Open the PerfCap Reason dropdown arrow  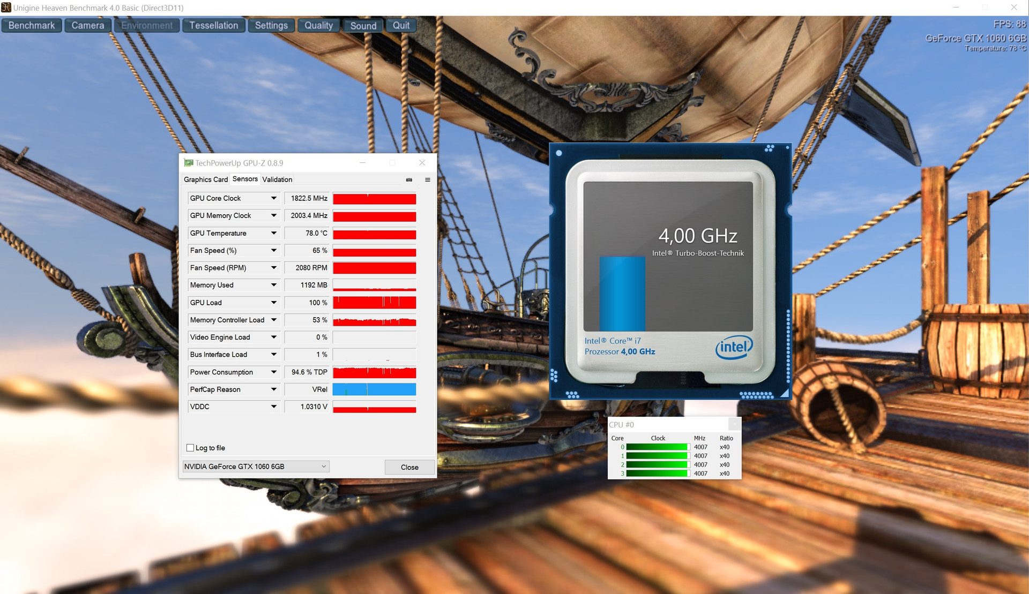pos(273,389)
